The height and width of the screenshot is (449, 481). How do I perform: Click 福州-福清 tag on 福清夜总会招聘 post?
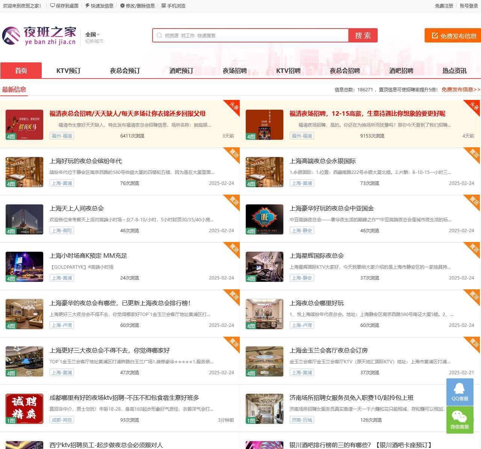62,136
